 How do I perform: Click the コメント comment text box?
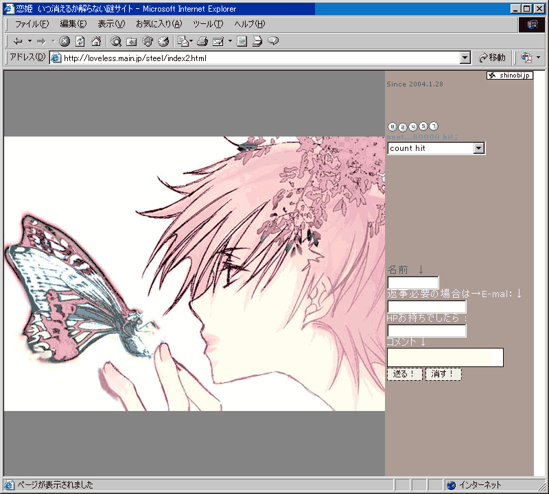[x=445, y=357]
